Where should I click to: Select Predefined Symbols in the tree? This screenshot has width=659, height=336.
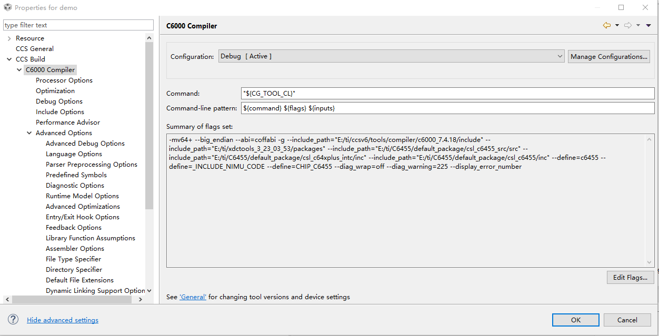[76, 175]
